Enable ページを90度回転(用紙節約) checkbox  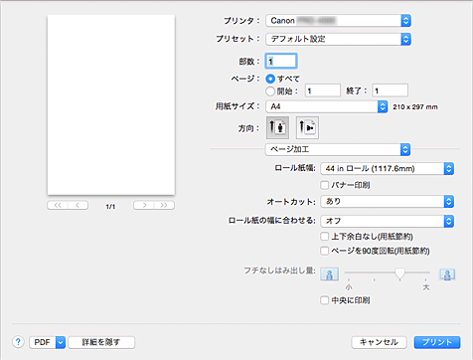click(324, 251)
